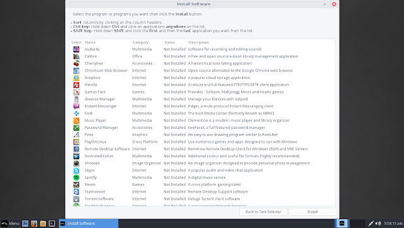The image size is (404, 228).
Task: Click the volume speaker tray icon
Action: pos(378,224)
